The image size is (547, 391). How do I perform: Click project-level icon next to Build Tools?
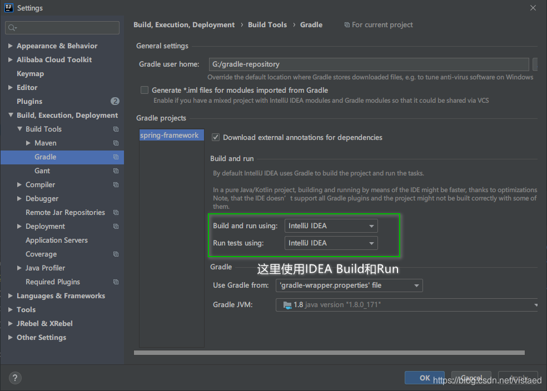click(x=116, y=129)
